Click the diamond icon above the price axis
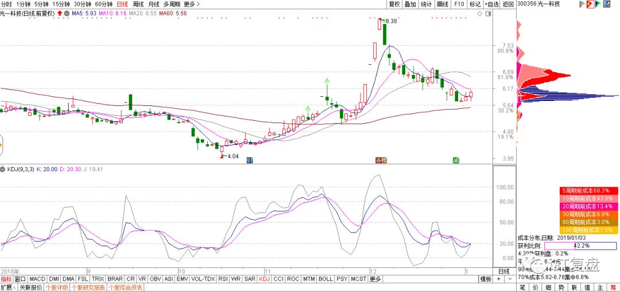Image resolution: width=620 pixels, height=292 pixels. 479,13
